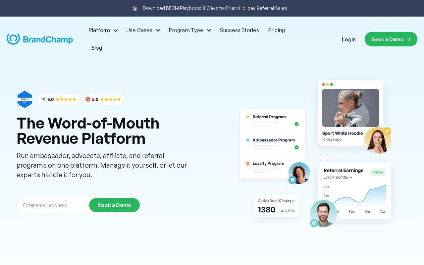The image size is (424, 265).
Task: Click the green check beside Referral Program
Action: coord(296,124)
